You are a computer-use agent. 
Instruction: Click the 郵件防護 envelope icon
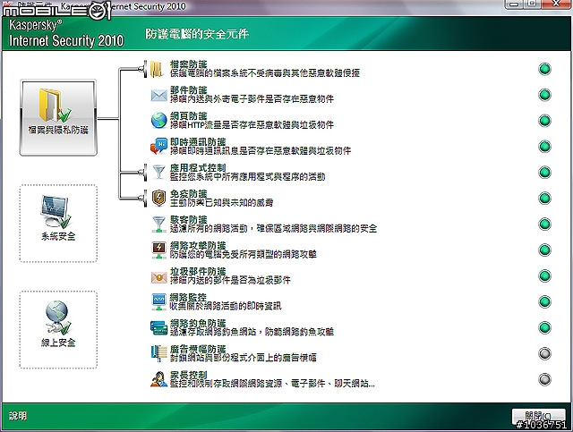pos(159,96)
